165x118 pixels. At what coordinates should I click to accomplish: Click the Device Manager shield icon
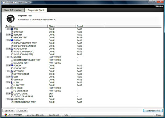6,115
